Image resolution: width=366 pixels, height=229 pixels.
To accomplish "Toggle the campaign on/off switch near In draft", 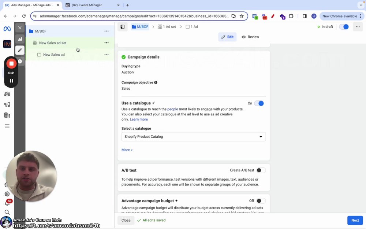I will [x=344, y=27].
